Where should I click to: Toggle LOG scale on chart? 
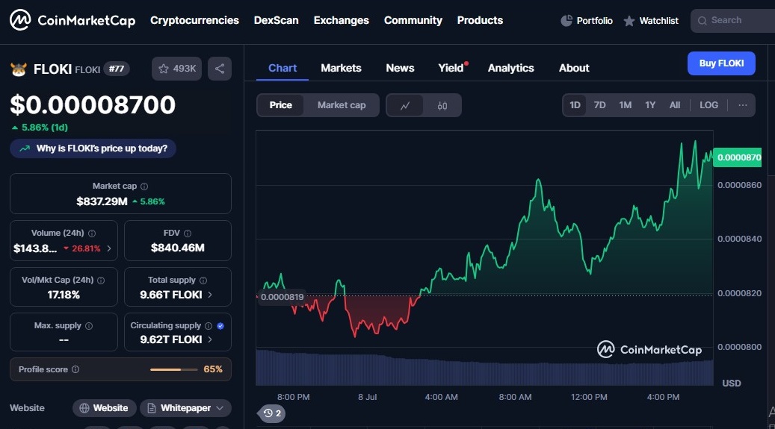pos(708,105)
